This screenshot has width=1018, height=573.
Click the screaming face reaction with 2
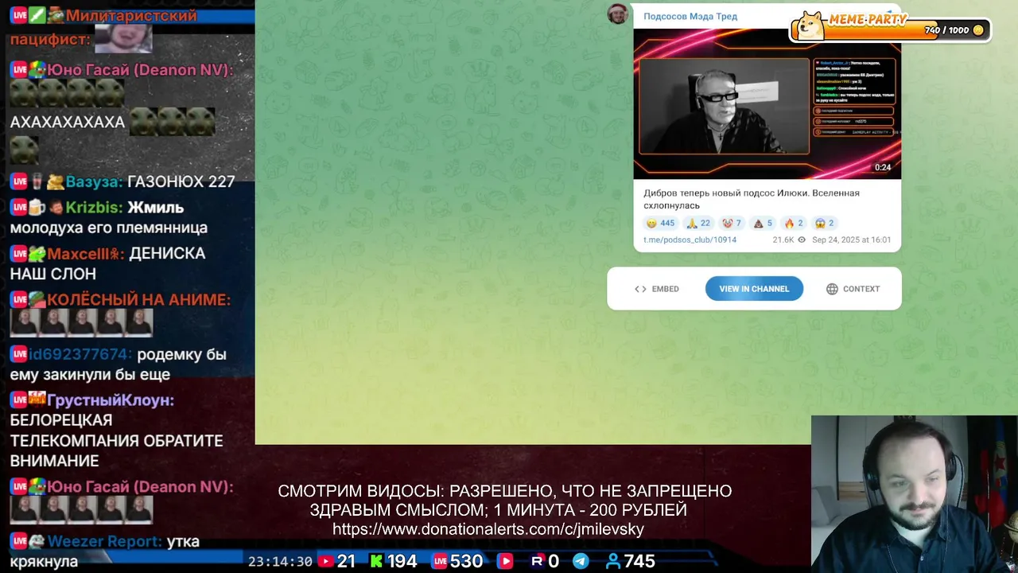825,223
